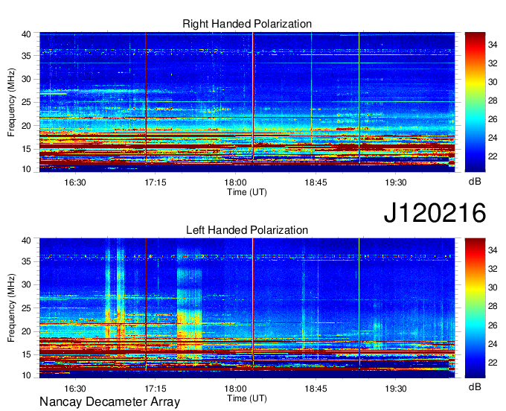Viewport: 506px width, 411px height.
Task: Click the 18:00 tick label under bottom plot
Action: point(236,389)
